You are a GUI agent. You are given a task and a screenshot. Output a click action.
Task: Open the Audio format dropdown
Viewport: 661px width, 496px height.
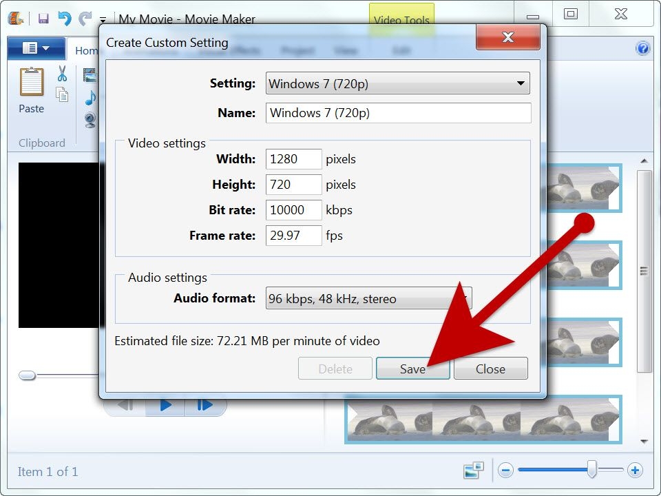369,298
